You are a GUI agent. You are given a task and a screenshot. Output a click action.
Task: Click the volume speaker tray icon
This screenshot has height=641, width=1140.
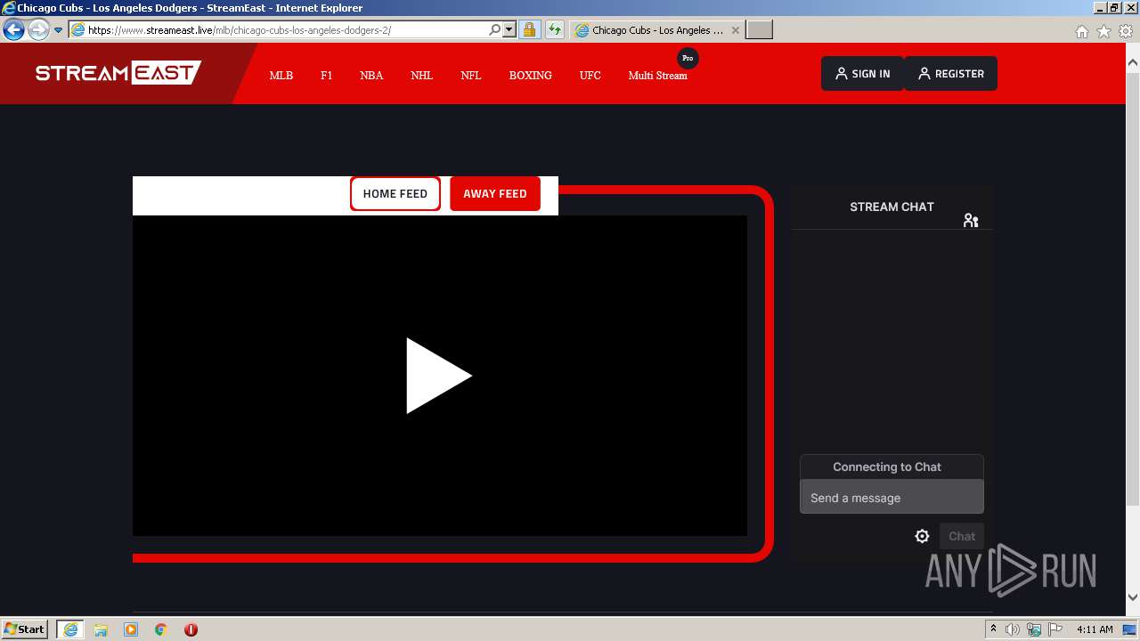tap(1013, 629)
